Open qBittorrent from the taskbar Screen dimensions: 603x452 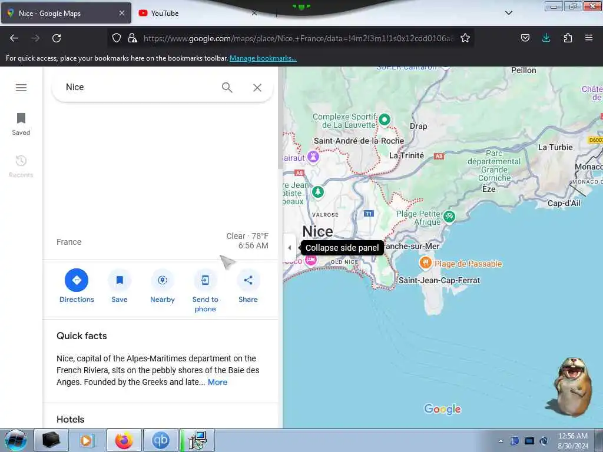[161, 440]
